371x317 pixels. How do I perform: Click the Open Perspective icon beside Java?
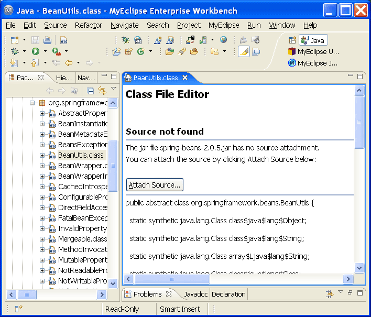click(x=292, y=40)
